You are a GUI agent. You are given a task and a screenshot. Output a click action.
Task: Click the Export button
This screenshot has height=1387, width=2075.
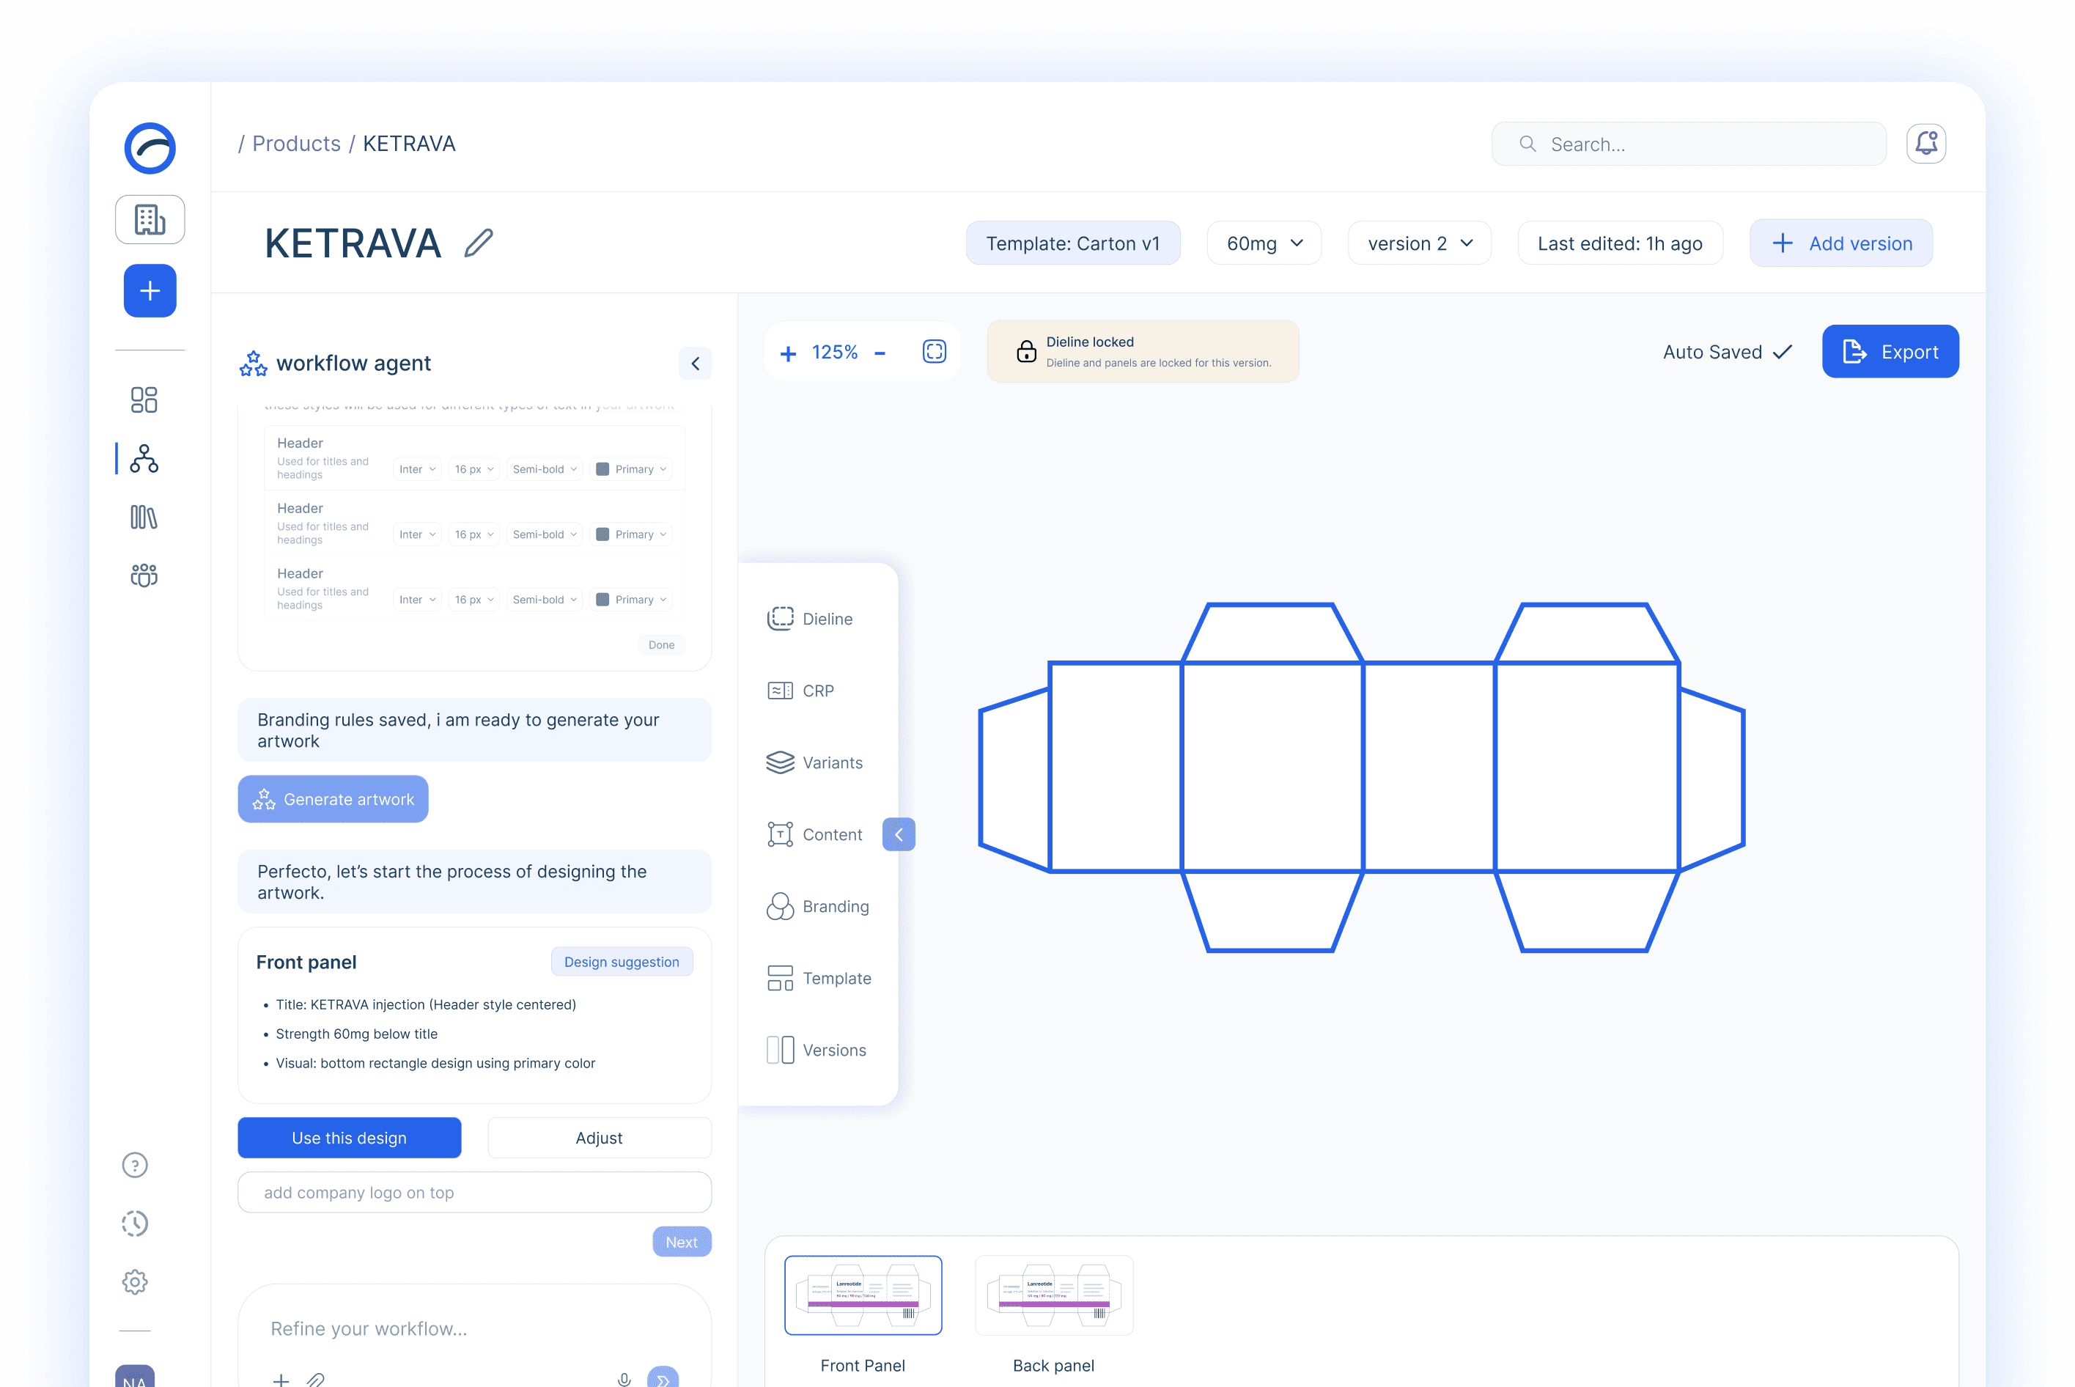1890,352
